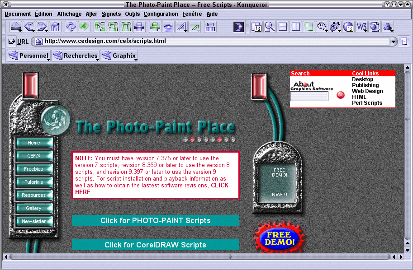This screenshot has width=413, height=270.
Task: Click the purple cross-shaped toolbar icon
Action: pos(139,27)
